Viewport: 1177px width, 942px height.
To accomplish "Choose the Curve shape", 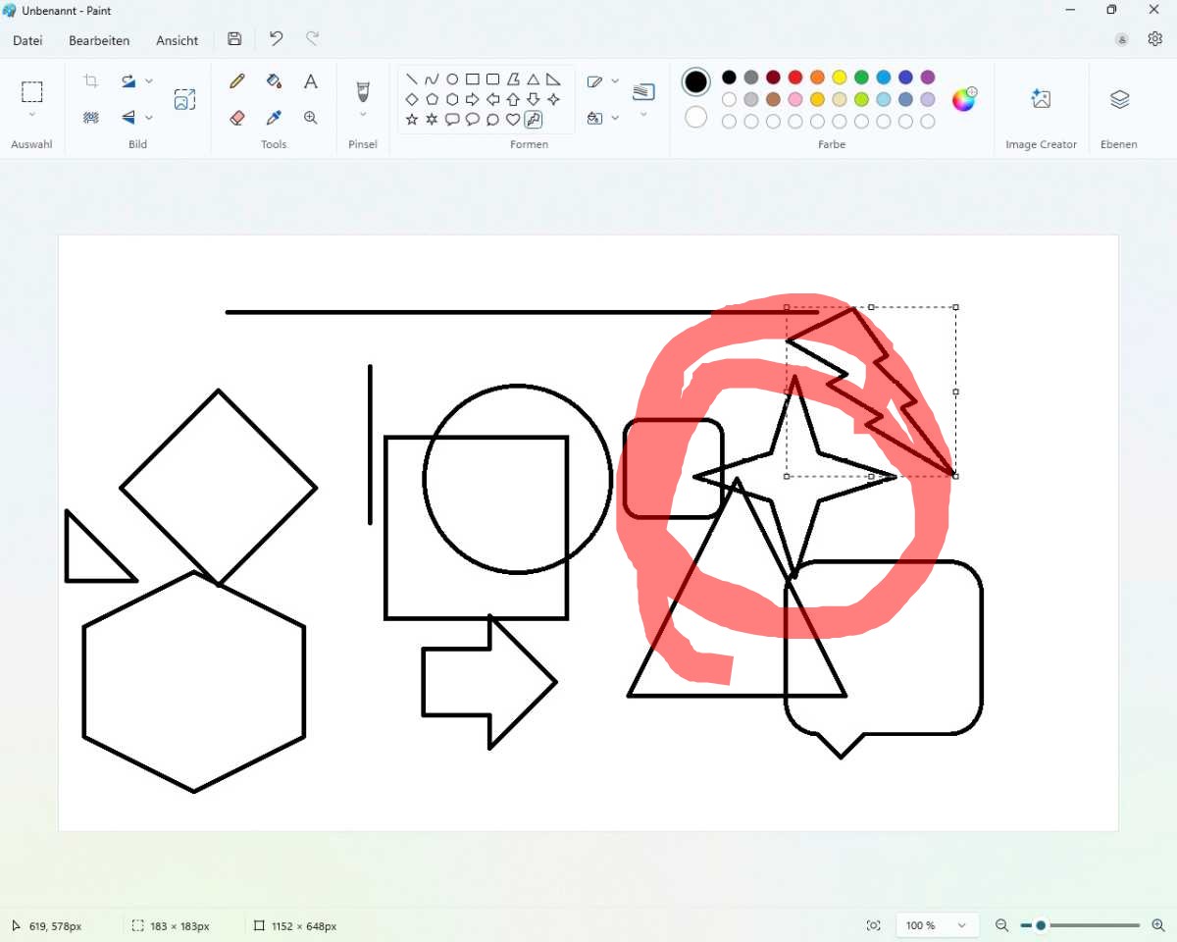I will pyautogui.click(x=432, y=79).
